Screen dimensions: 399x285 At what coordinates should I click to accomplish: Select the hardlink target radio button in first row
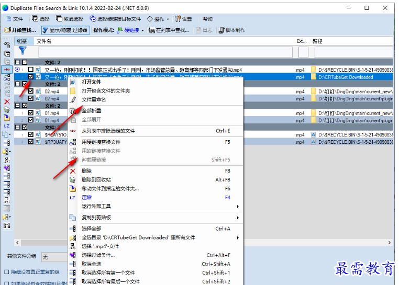(x=17, y=69)
